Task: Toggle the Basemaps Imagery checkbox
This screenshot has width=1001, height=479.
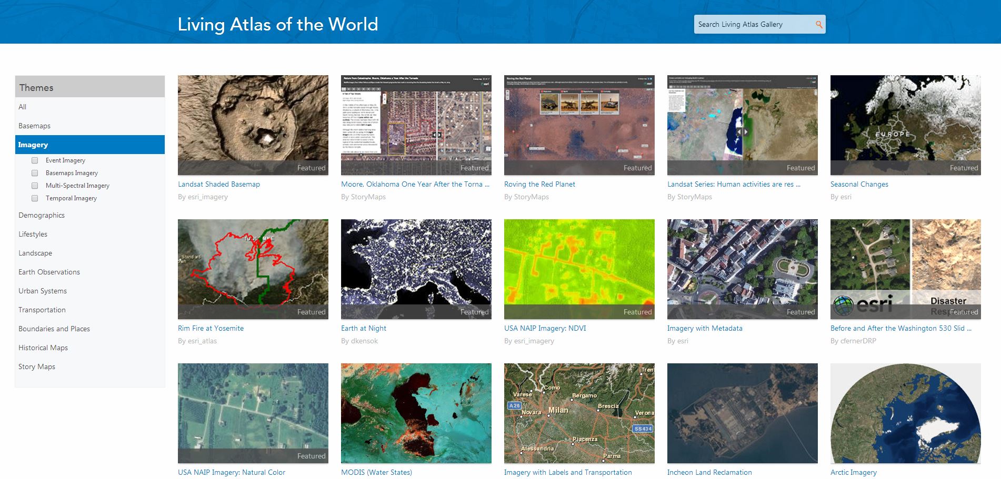Action: tap(35, 173)
